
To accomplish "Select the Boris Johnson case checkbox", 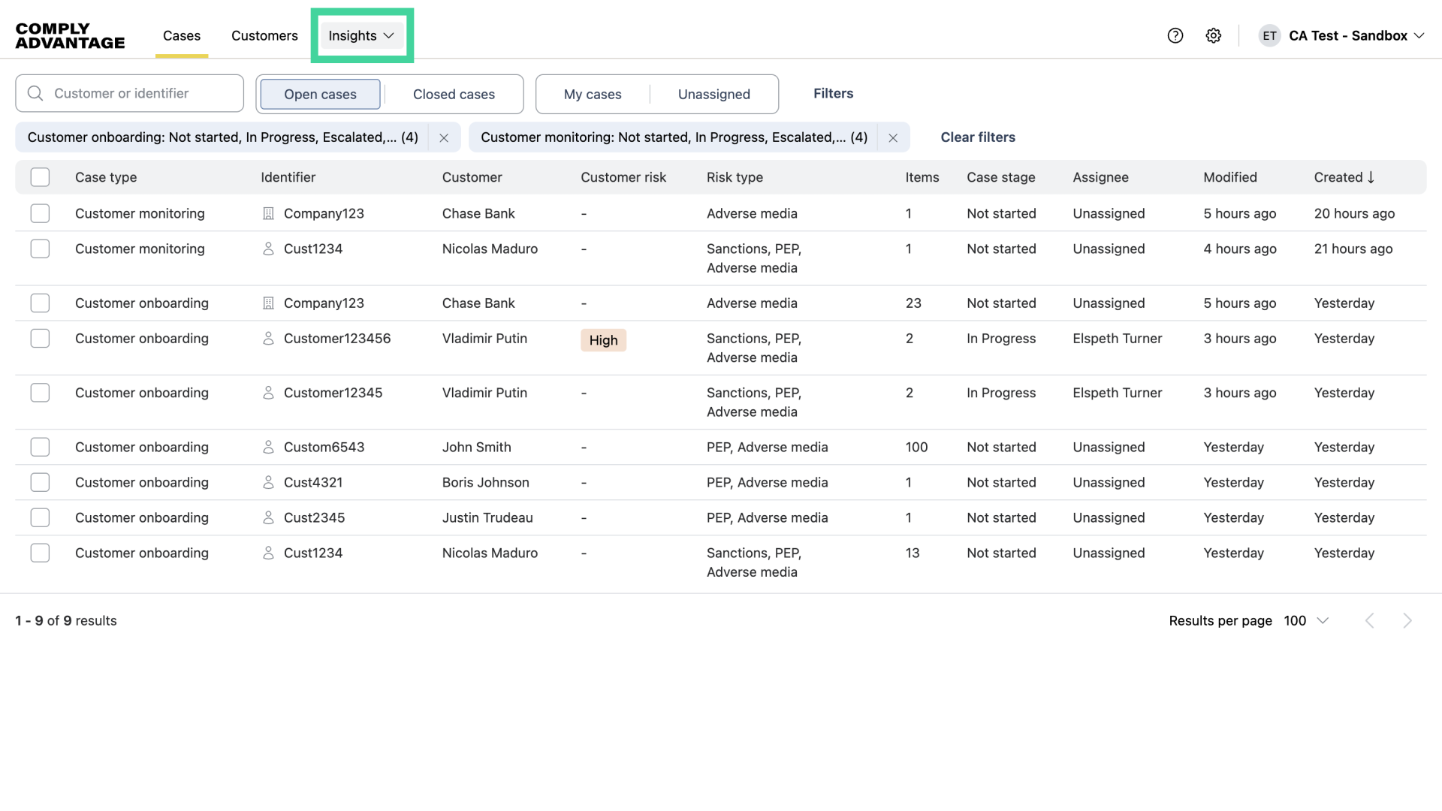I will click(40, 482).
